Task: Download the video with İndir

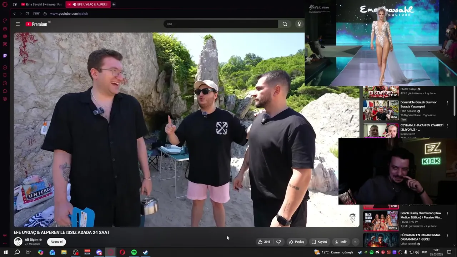Action: (x=341, y=242)
